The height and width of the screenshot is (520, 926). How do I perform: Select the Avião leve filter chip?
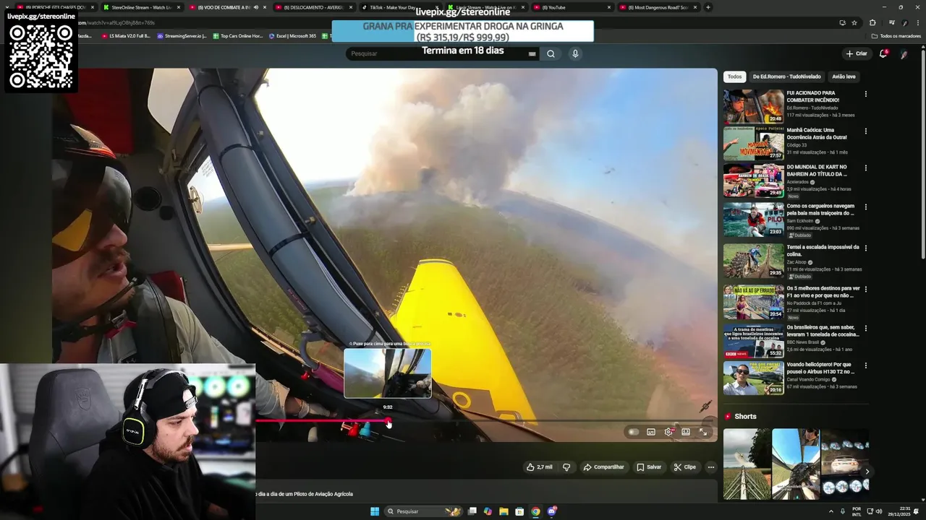844,77
